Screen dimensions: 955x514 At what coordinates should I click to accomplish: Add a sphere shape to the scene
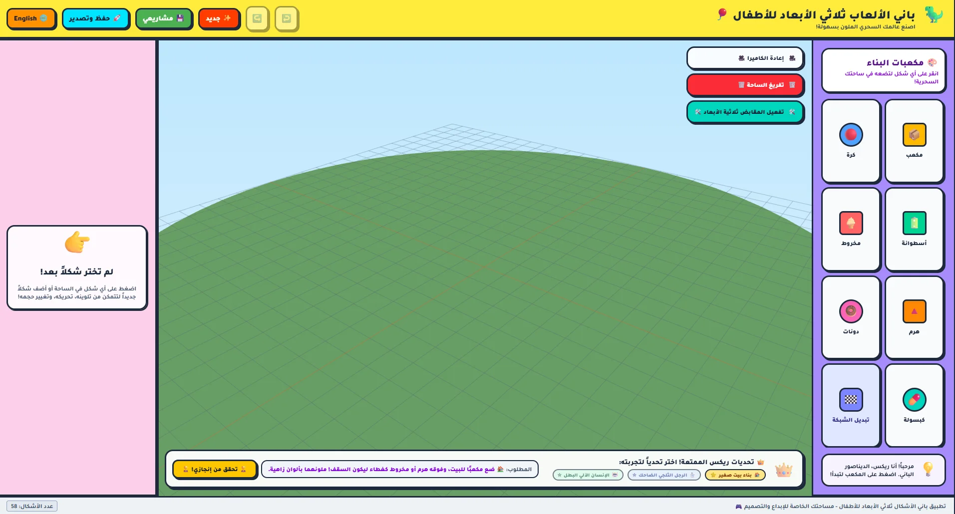pos(851,141)
